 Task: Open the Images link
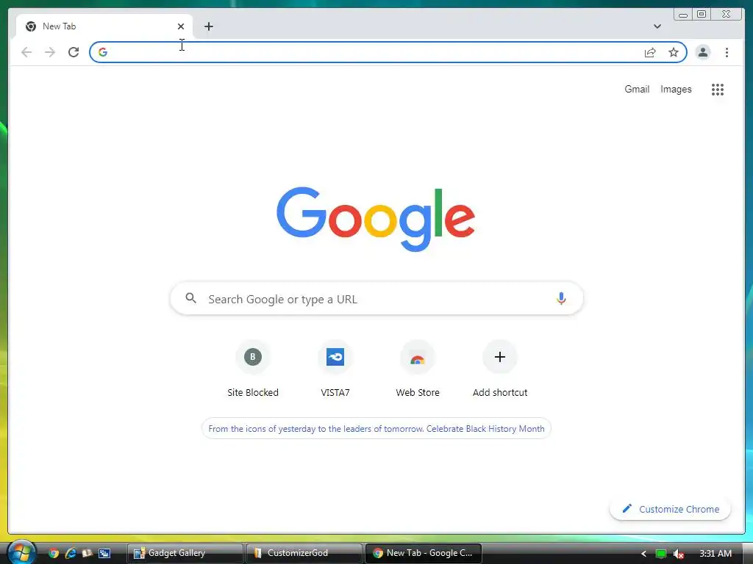[676, 89]
